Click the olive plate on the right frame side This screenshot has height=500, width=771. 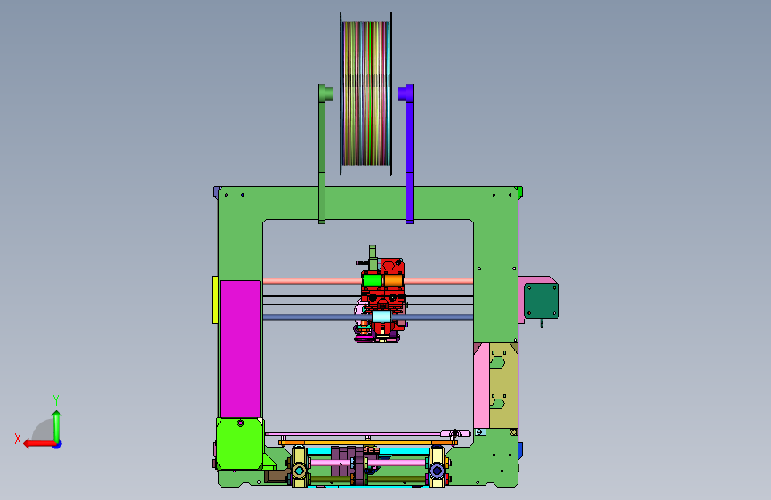pyautogui.click(x=503, y=385)
